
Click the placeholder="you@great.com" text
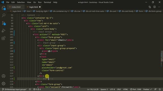pos(57,68)
